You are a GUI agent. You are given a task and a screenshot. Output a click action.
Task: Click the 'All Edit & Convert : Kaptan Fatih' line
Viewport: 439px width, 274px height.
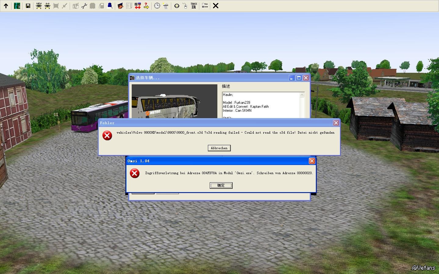(246, 107)
